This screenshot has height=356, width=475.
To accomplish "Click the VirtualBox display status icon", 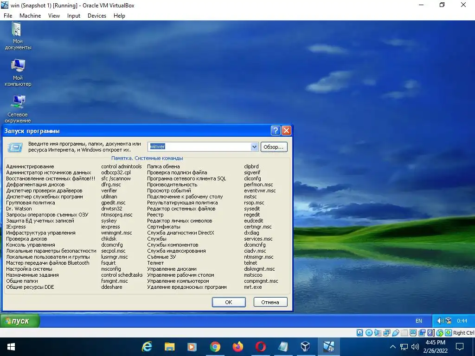I will (x=413, y=333).
